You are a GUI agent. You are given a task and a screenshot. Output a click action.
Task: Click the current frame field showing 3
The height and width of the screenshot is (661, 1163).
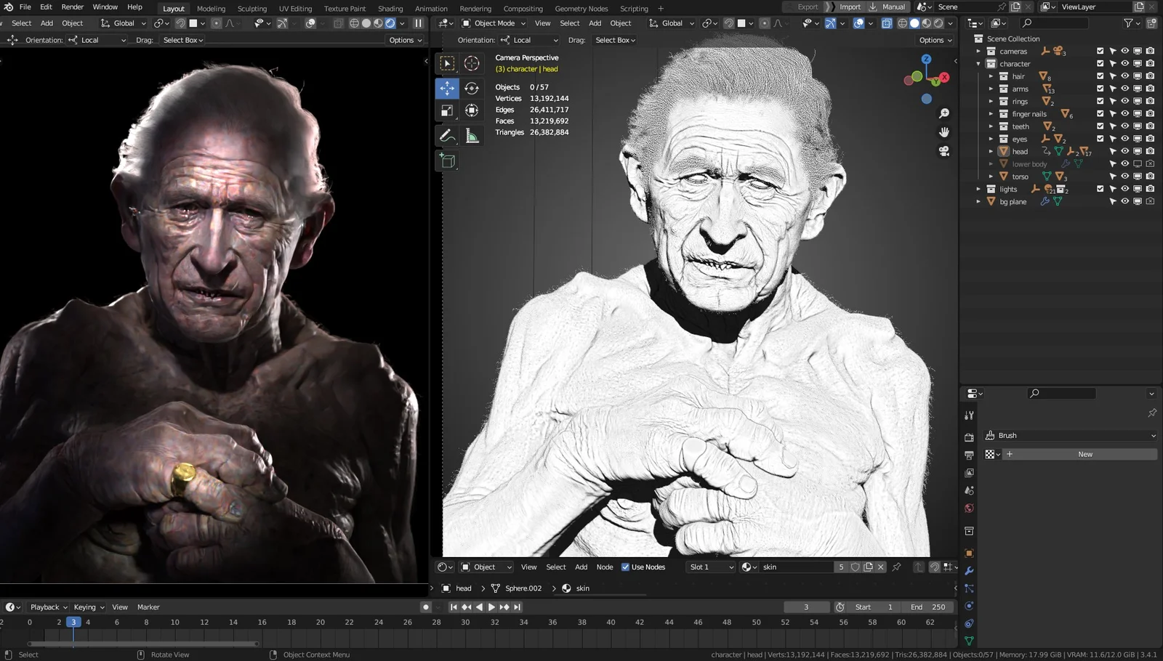(807, 607)
